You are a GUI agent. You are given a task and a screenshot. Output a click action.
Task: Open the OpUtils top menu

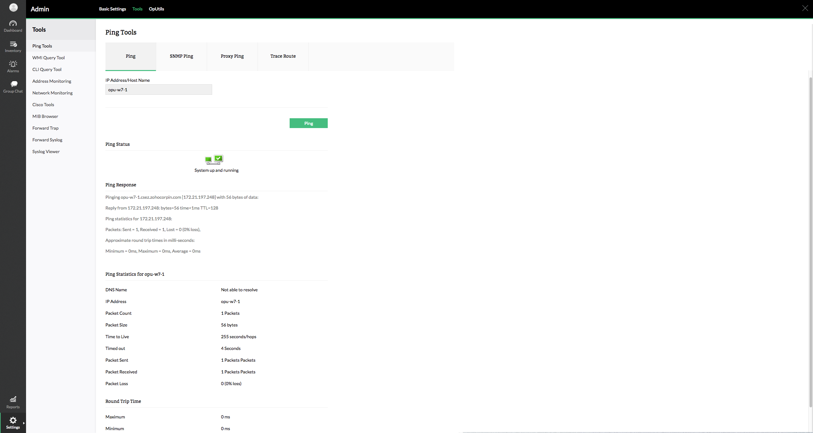point(156,9)
